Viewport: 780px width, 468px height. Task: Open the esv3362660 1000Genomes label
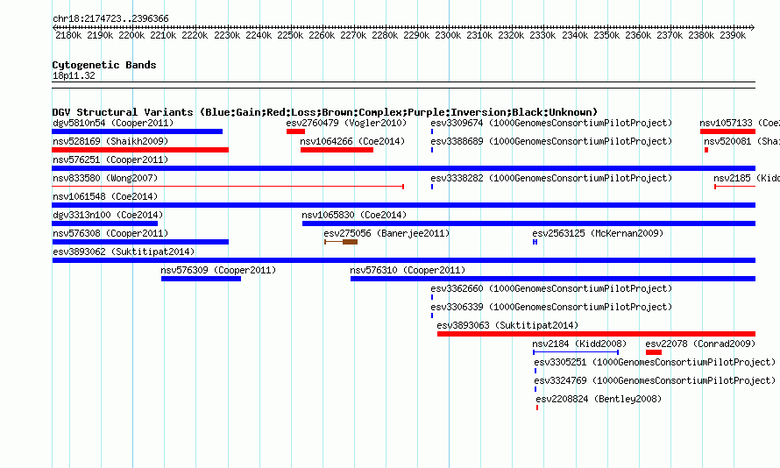551,288
